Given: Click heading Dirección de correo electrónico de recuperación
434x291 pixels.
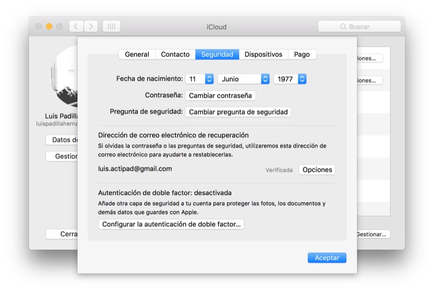Looking at the screenshot, I should tap(173, 135).
